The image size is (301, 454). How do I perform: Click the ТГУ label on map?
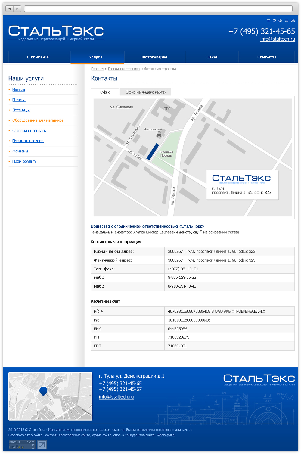[167, 109]
